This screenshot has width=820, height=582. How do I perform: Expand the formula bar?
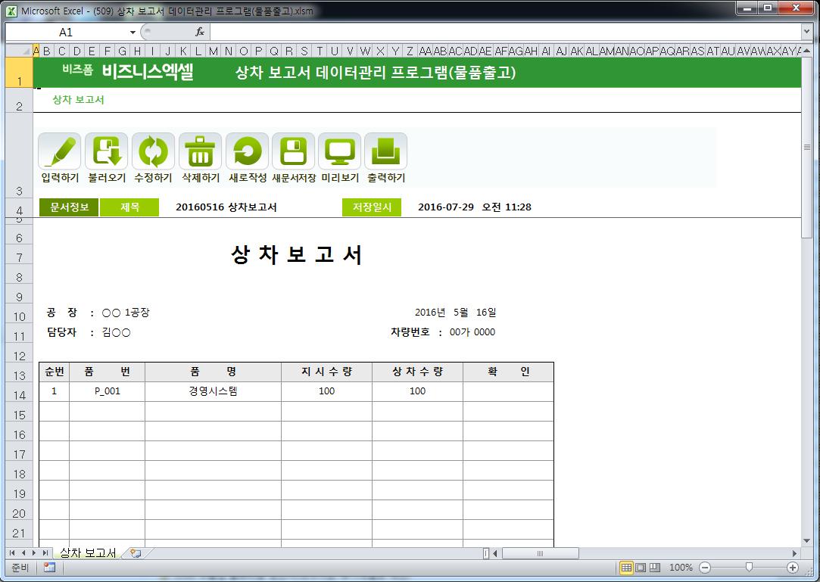[x=806, y=32]
